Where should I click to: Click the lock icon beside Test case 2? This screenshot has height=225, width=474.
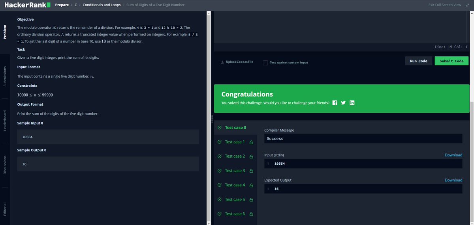(x=251, y=156)
